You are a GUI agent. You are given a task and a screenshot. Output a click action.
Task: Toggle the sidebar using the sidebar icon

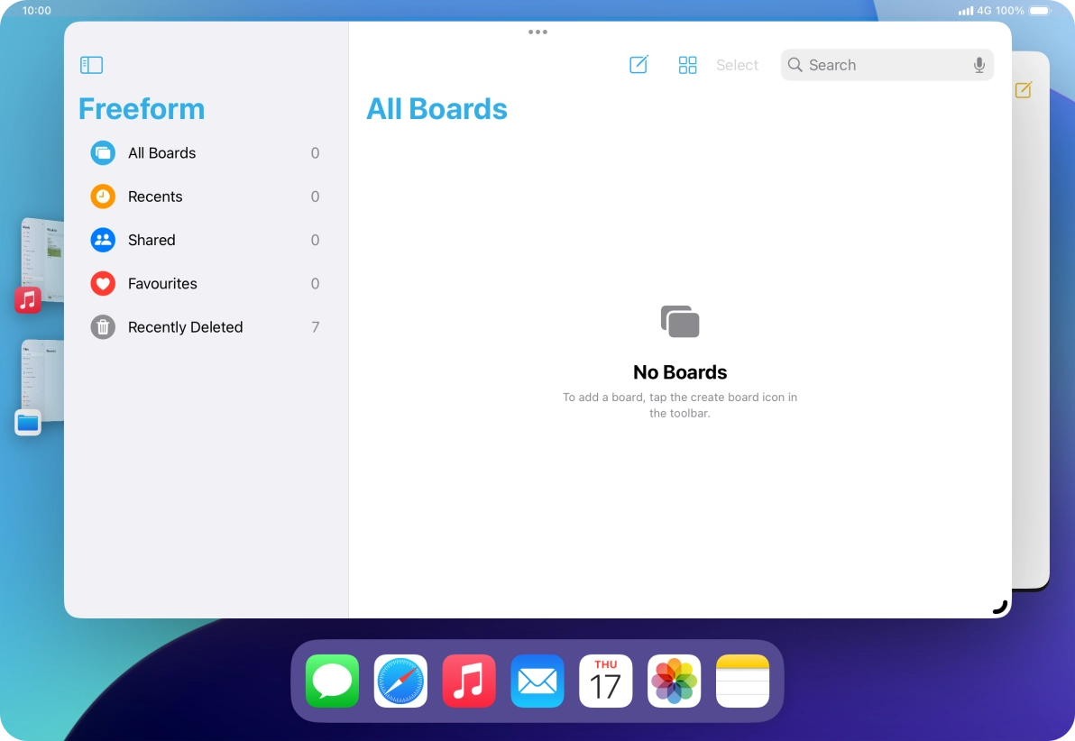[91, 64]
